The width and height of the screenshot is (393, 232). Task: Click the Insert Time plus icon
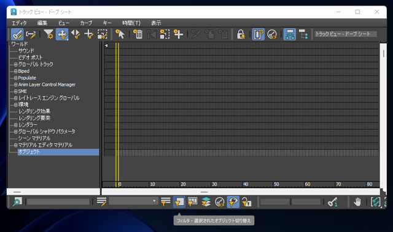(178, 34)
